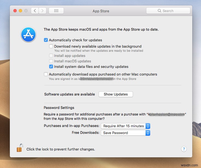Enable Automatically download apps purchased on other Macs
This screenshot has height=168, width=201.
click(x=46, y=74)
